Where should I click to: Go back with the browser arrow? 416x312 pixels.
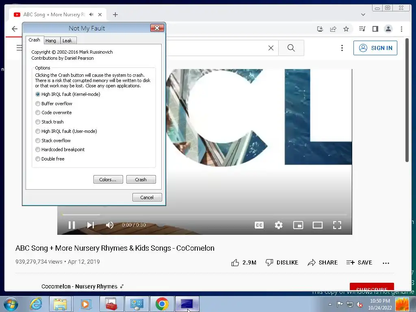(x=15, y=29)
